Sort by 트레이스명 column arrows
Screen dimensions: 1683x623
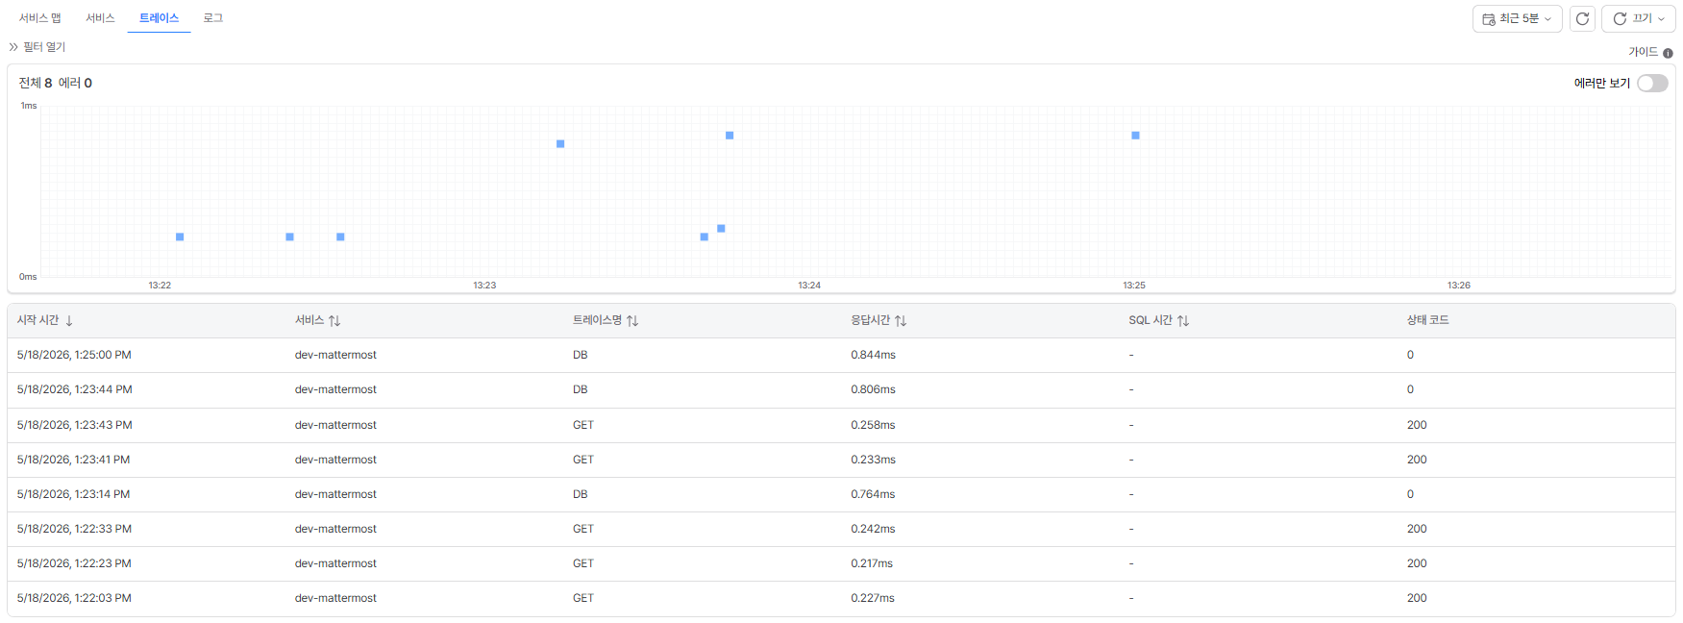coord(632,321)
